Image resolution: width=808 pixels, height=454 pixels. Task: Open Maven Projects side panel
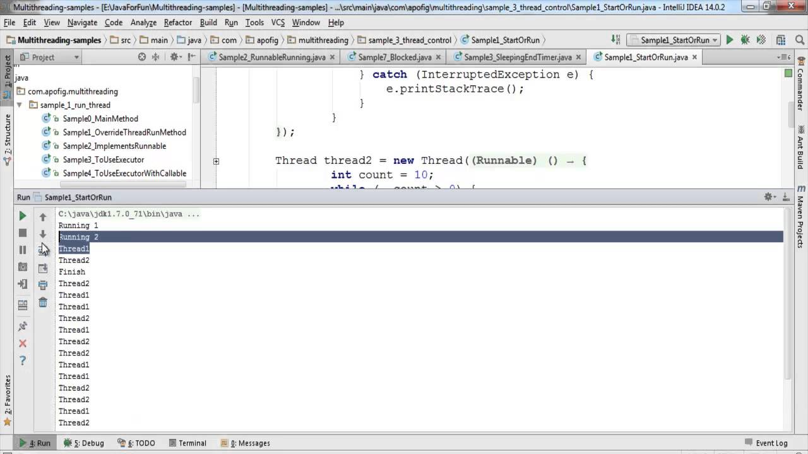click(800, 218)
